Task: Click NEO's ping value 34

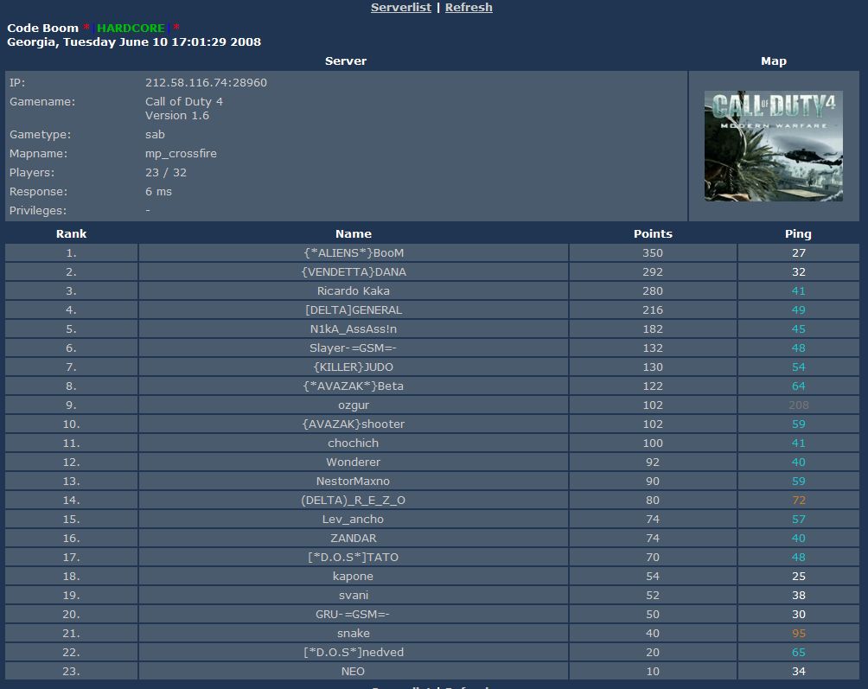Action: 798,672
